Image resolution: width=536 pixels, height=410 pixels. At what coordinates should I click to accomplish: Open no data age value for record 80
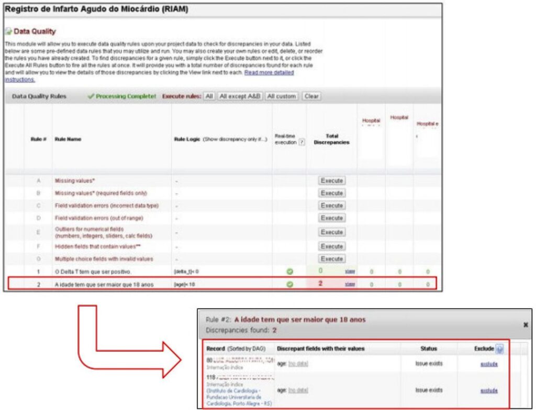pyautogui.click(x=298, y=364)
